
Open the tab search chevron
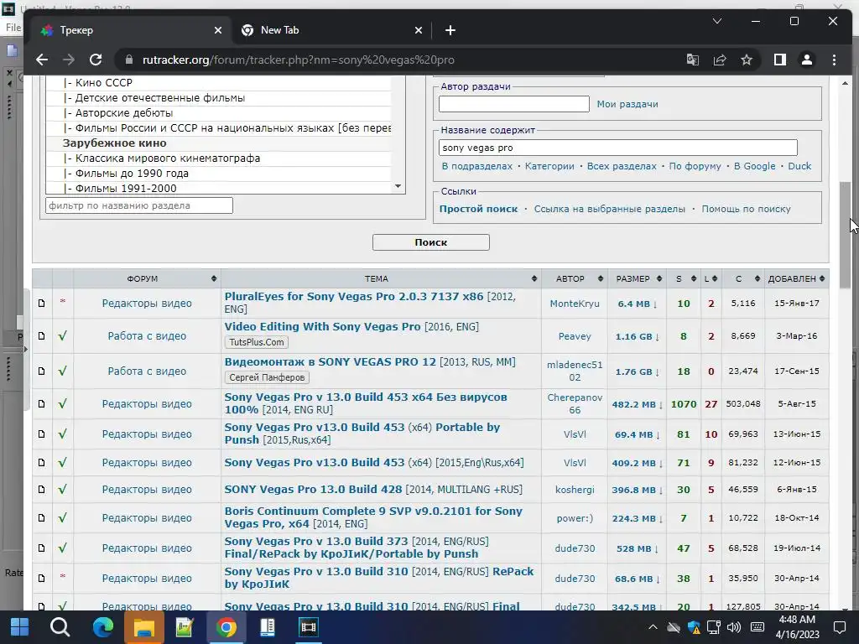[716, 21]
